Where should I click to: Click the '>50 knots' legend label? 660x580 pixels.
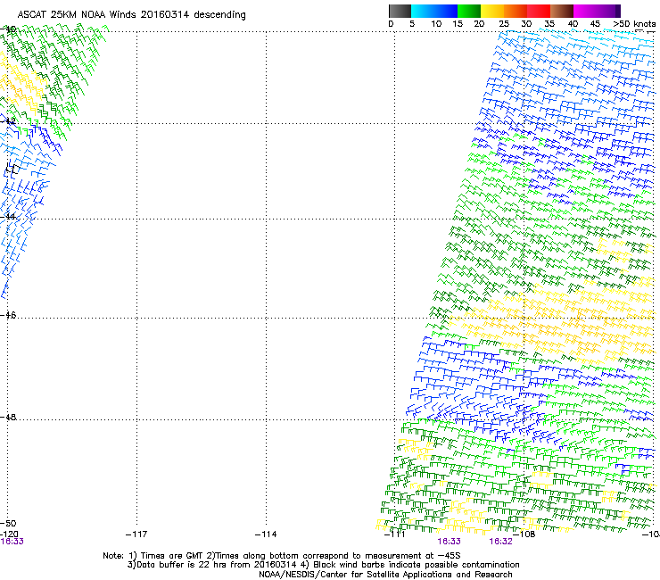click(x=634, y=24)
